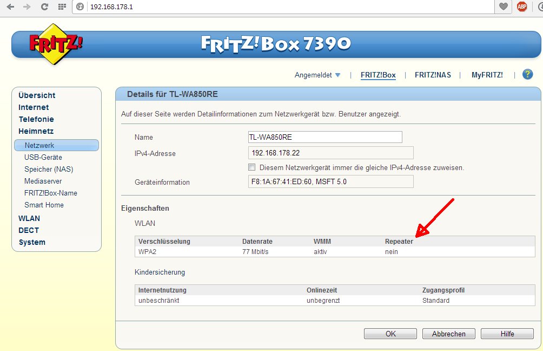Screen dimensions: 543x351
Task: Confirm with the OK button
Action: pos(390,334)
